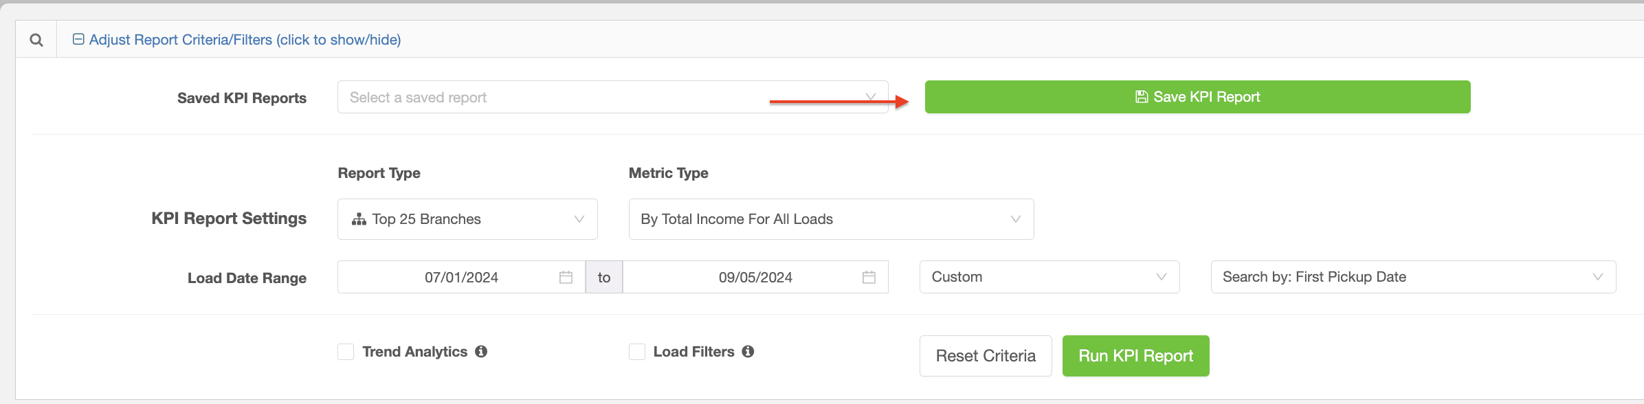Open the Custom date range dropdown
Image resolution: width=1644 pixels, height=404 pixels.
coord(1049,277)
